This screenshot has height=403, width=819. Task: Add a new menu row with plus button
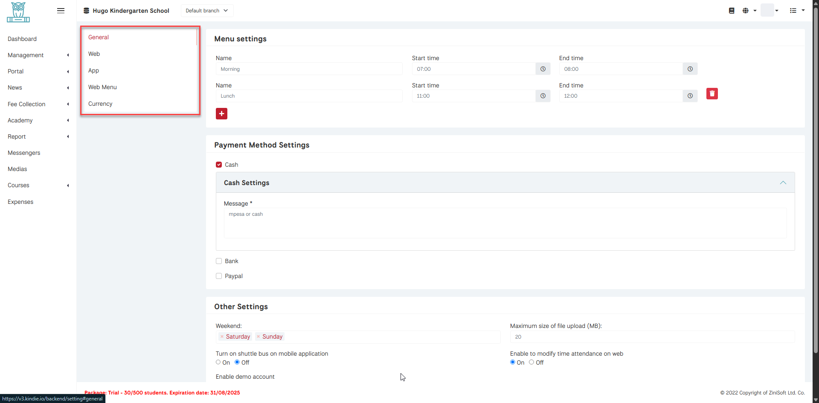coord(221,114)
